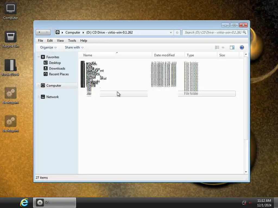The height and width of the screenshot is (208, 278).
Task: Click the address bar refresh button
Action: tap(177, 32)
